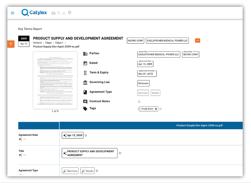Click the PRODUCT SUPPLY AND DEVELOPMENT AGREEMENT heading
Screen dimensions: 251x183
(78, 38)
